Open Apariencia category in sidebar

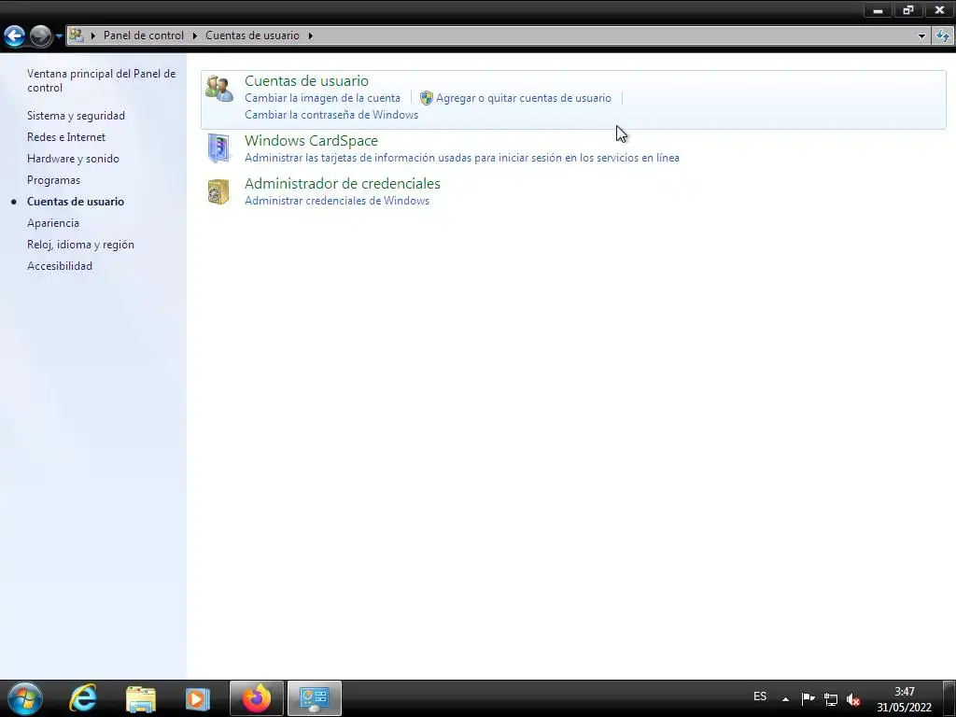53,222
